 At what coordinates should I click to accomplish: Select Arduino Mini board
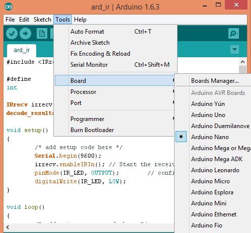213,203
